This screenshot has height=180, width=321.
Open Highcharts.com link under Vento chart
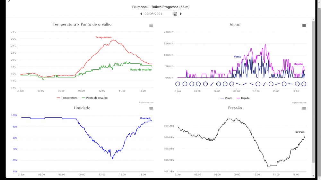(x=299, y=103)
